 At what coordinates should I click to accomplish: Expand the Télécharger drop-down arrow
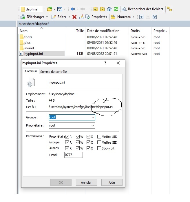47,17
